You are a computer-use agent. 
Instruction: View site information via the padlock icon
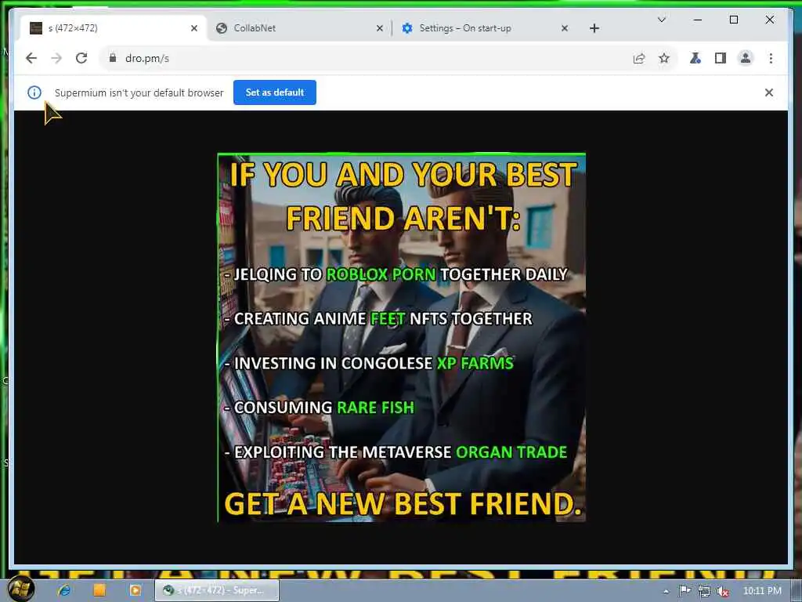coord(113,58)
